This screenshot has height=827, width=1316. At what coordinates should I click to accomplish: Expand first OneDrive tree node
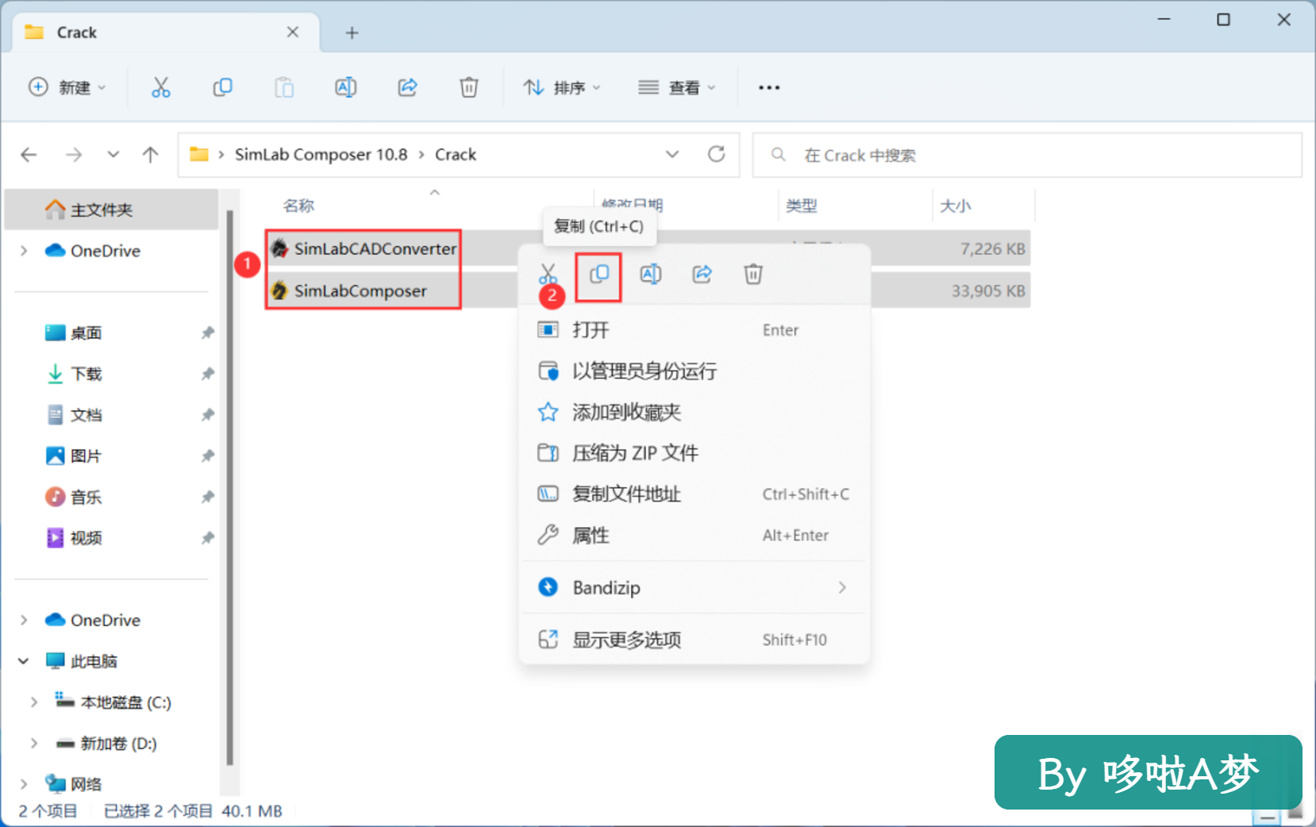coord(24,251)
